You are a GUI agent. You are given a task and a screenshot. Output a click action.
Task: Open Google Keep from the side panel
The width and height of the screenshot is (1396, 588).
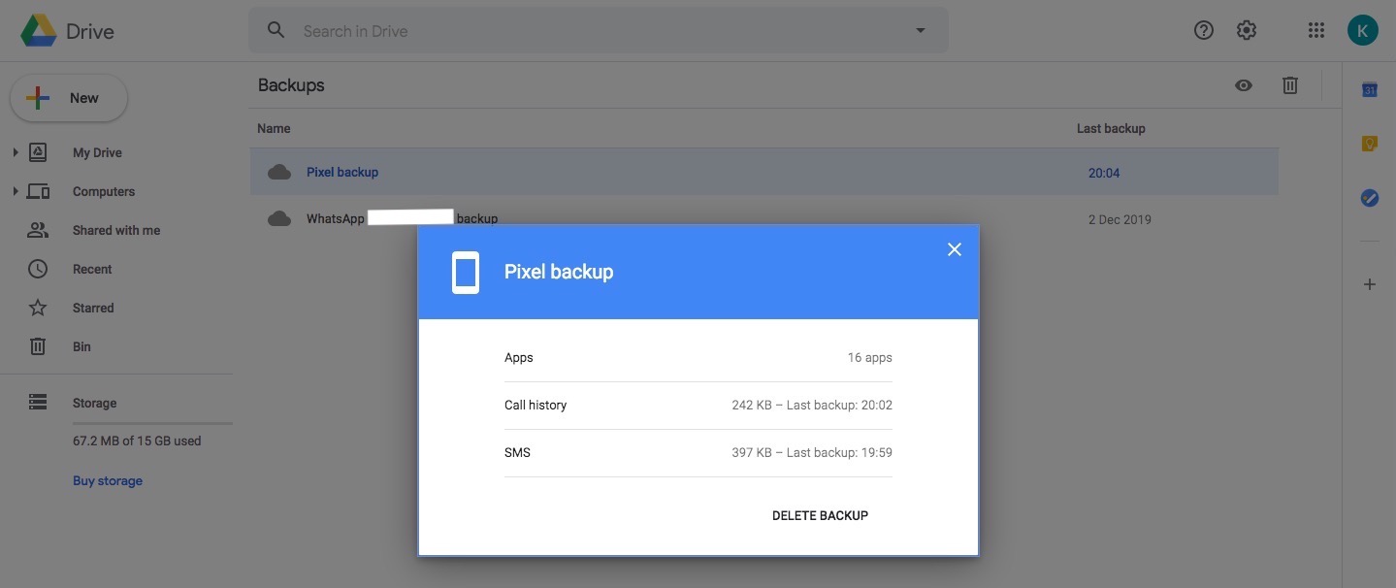1369,143
